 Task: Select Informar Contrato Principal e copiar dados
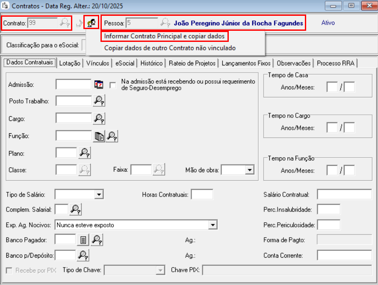point(164,36)
